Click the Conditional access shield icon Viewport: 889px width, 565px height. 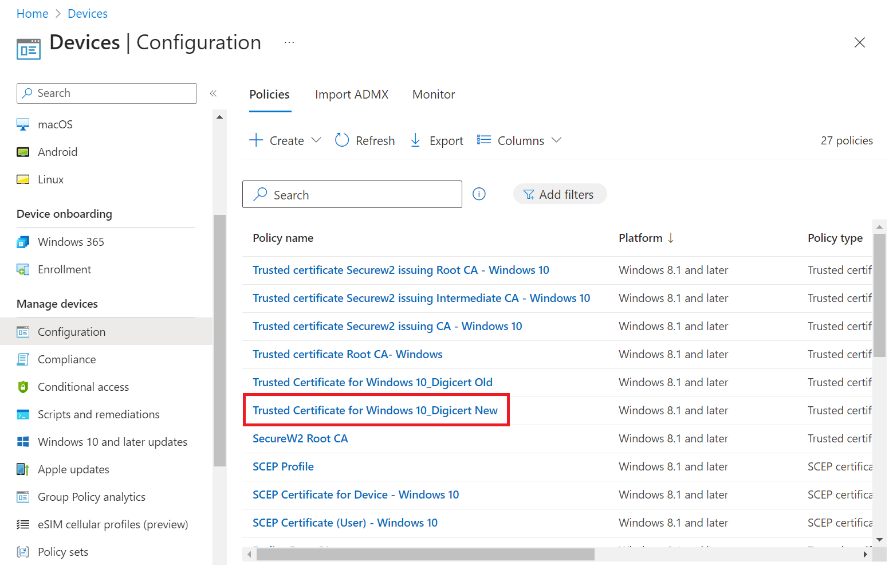23,387
